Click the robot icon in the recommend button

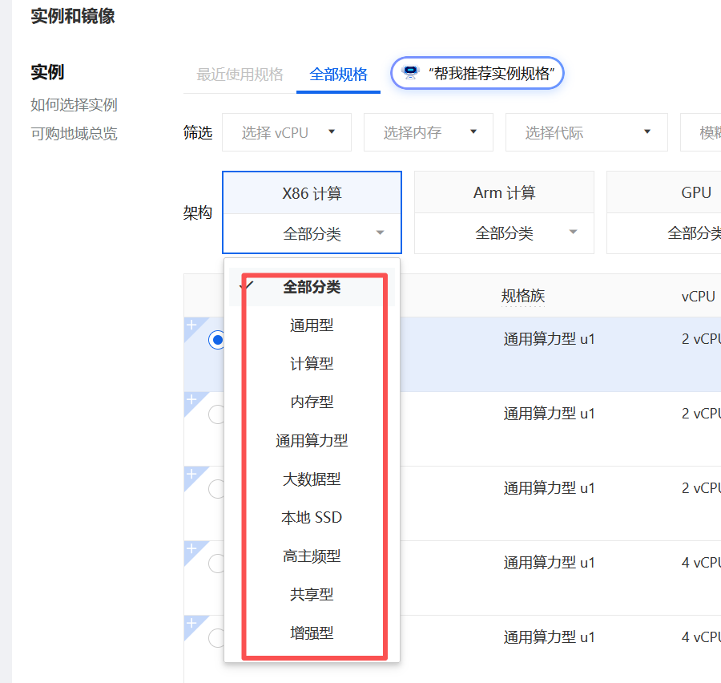tap(410, 72)
